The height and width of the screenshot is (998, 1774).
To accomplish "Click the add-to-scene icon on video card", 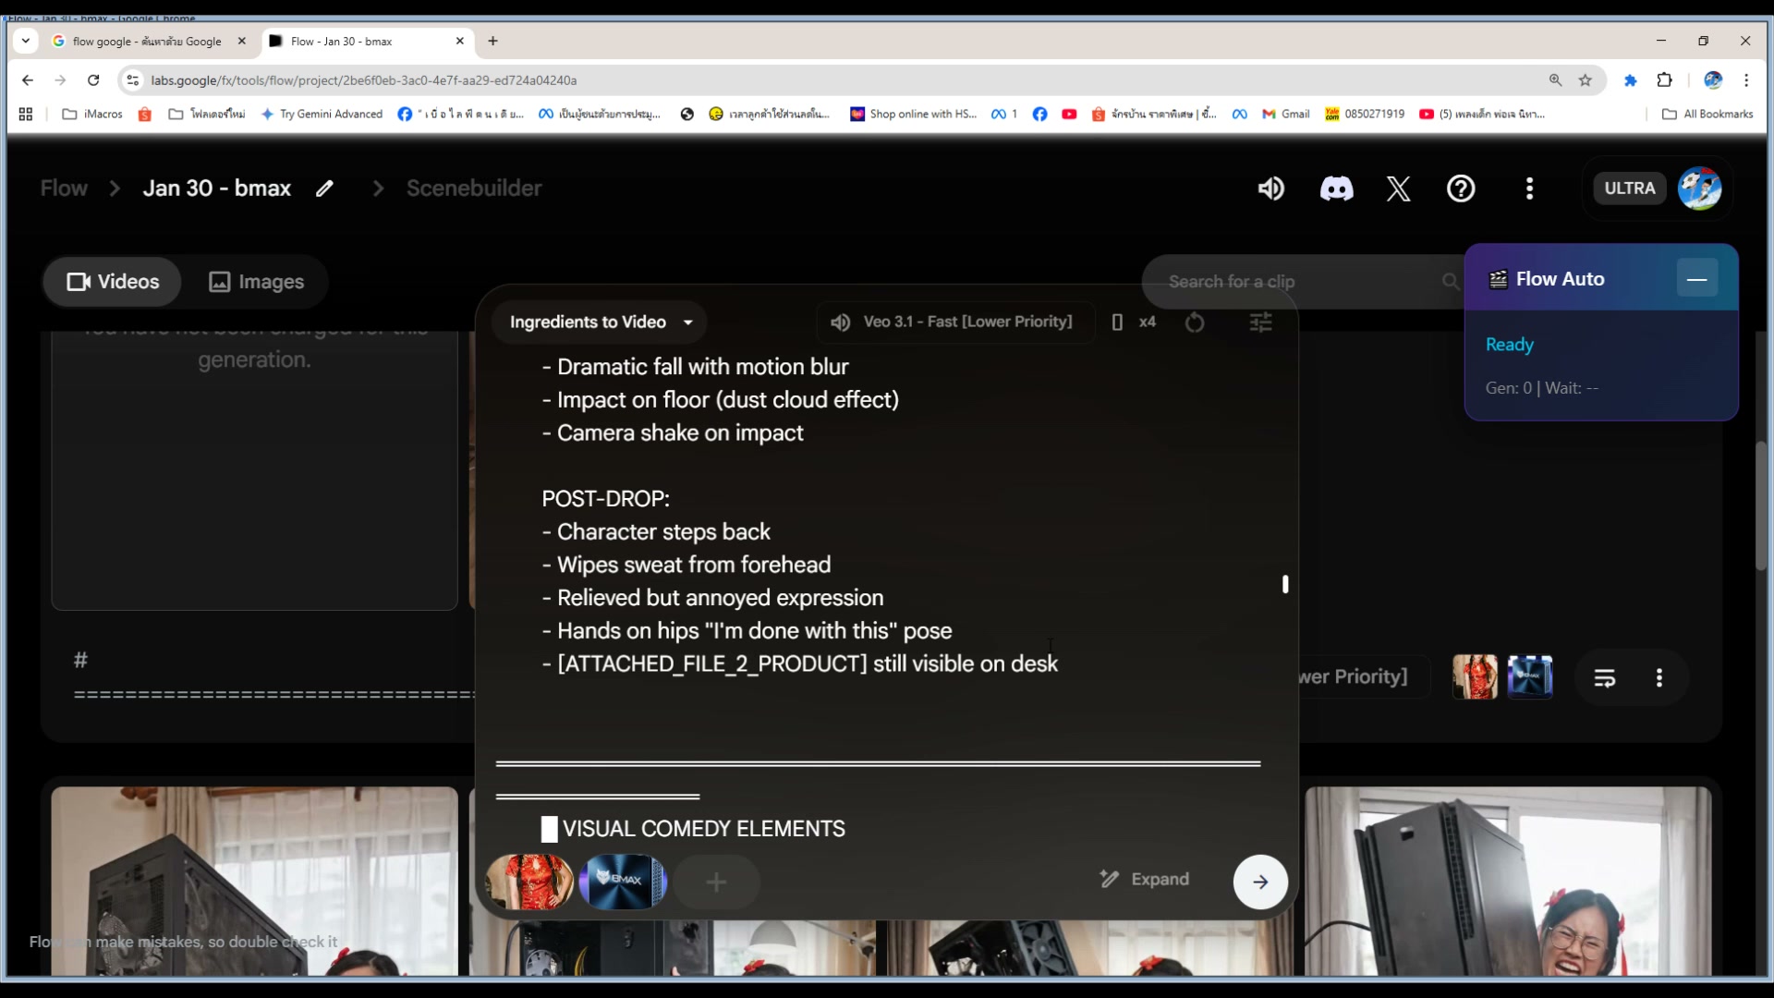I will 1604,676.
